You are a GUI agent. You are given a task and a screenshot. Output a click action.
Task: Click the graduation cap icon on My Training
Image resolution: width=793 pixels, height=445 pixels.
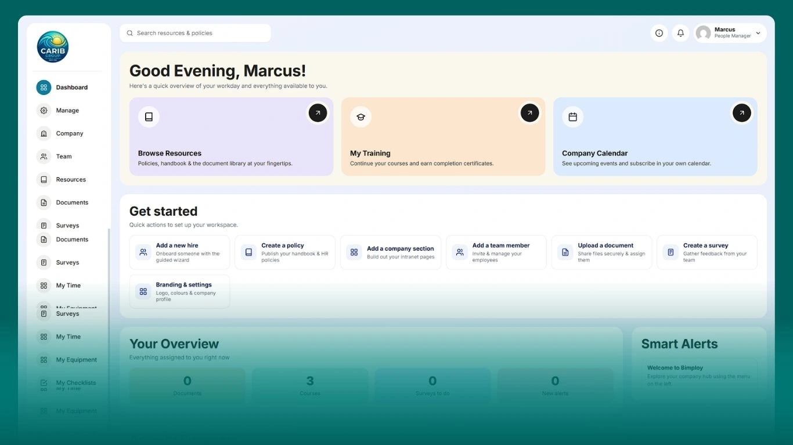pyautogui.click(x=361, y=116)
